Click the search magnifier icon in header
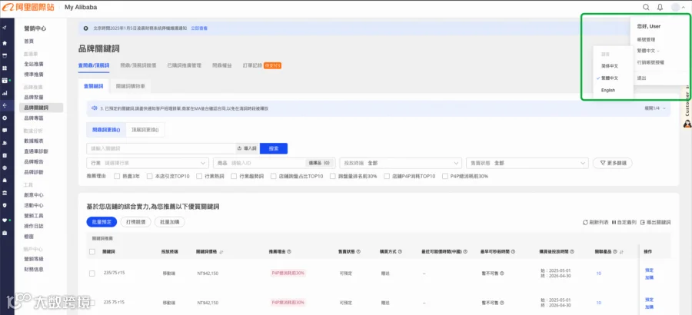692x315 pixels. pyautogui.click(x=646, y=7)
